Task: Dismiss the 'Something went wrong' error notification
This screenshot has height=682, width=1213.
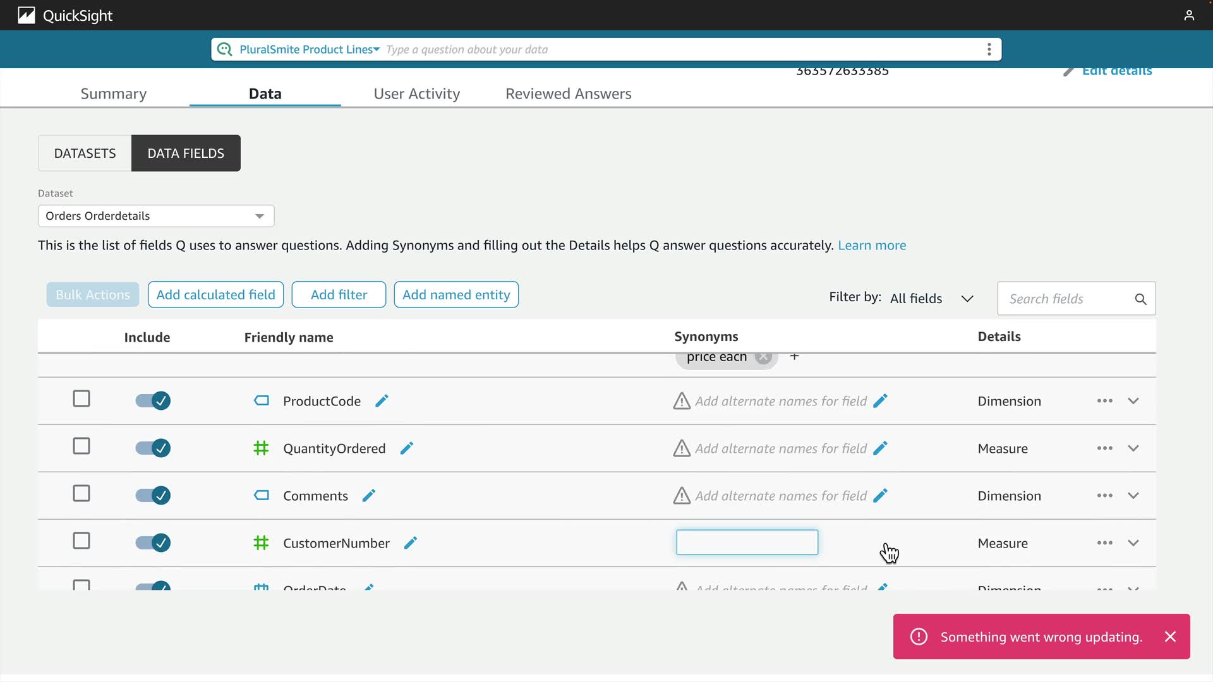Action: (1170, 637)
